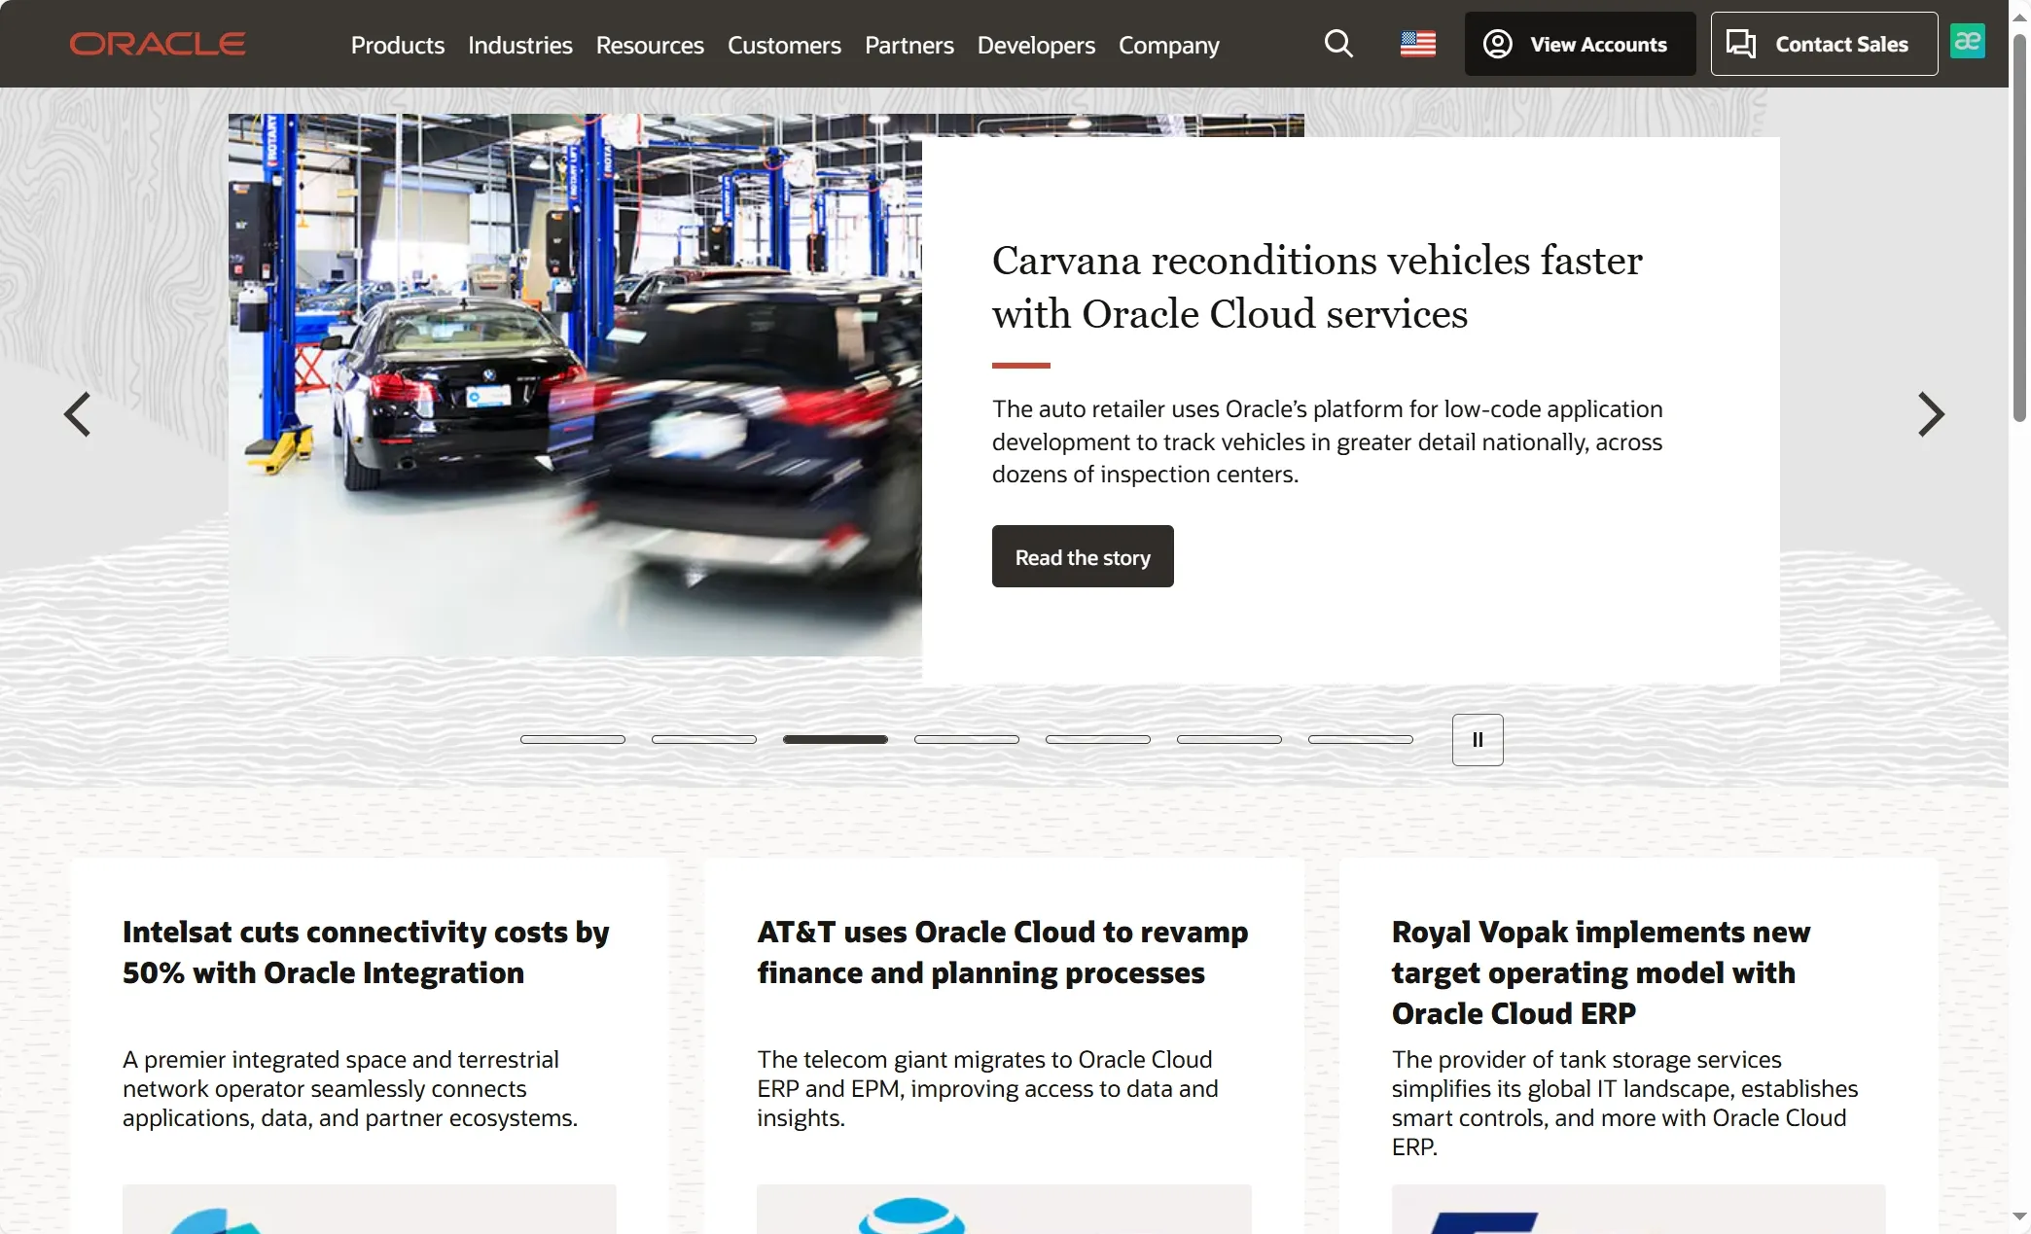Open the Developers menu item

click(1035, 45)
